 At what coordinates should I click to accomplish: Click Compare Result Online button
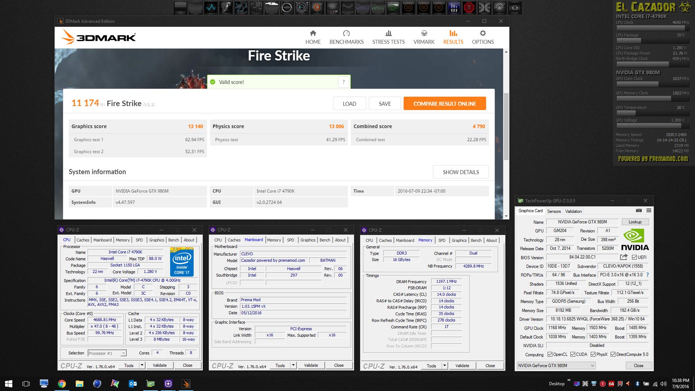[445, 104]
